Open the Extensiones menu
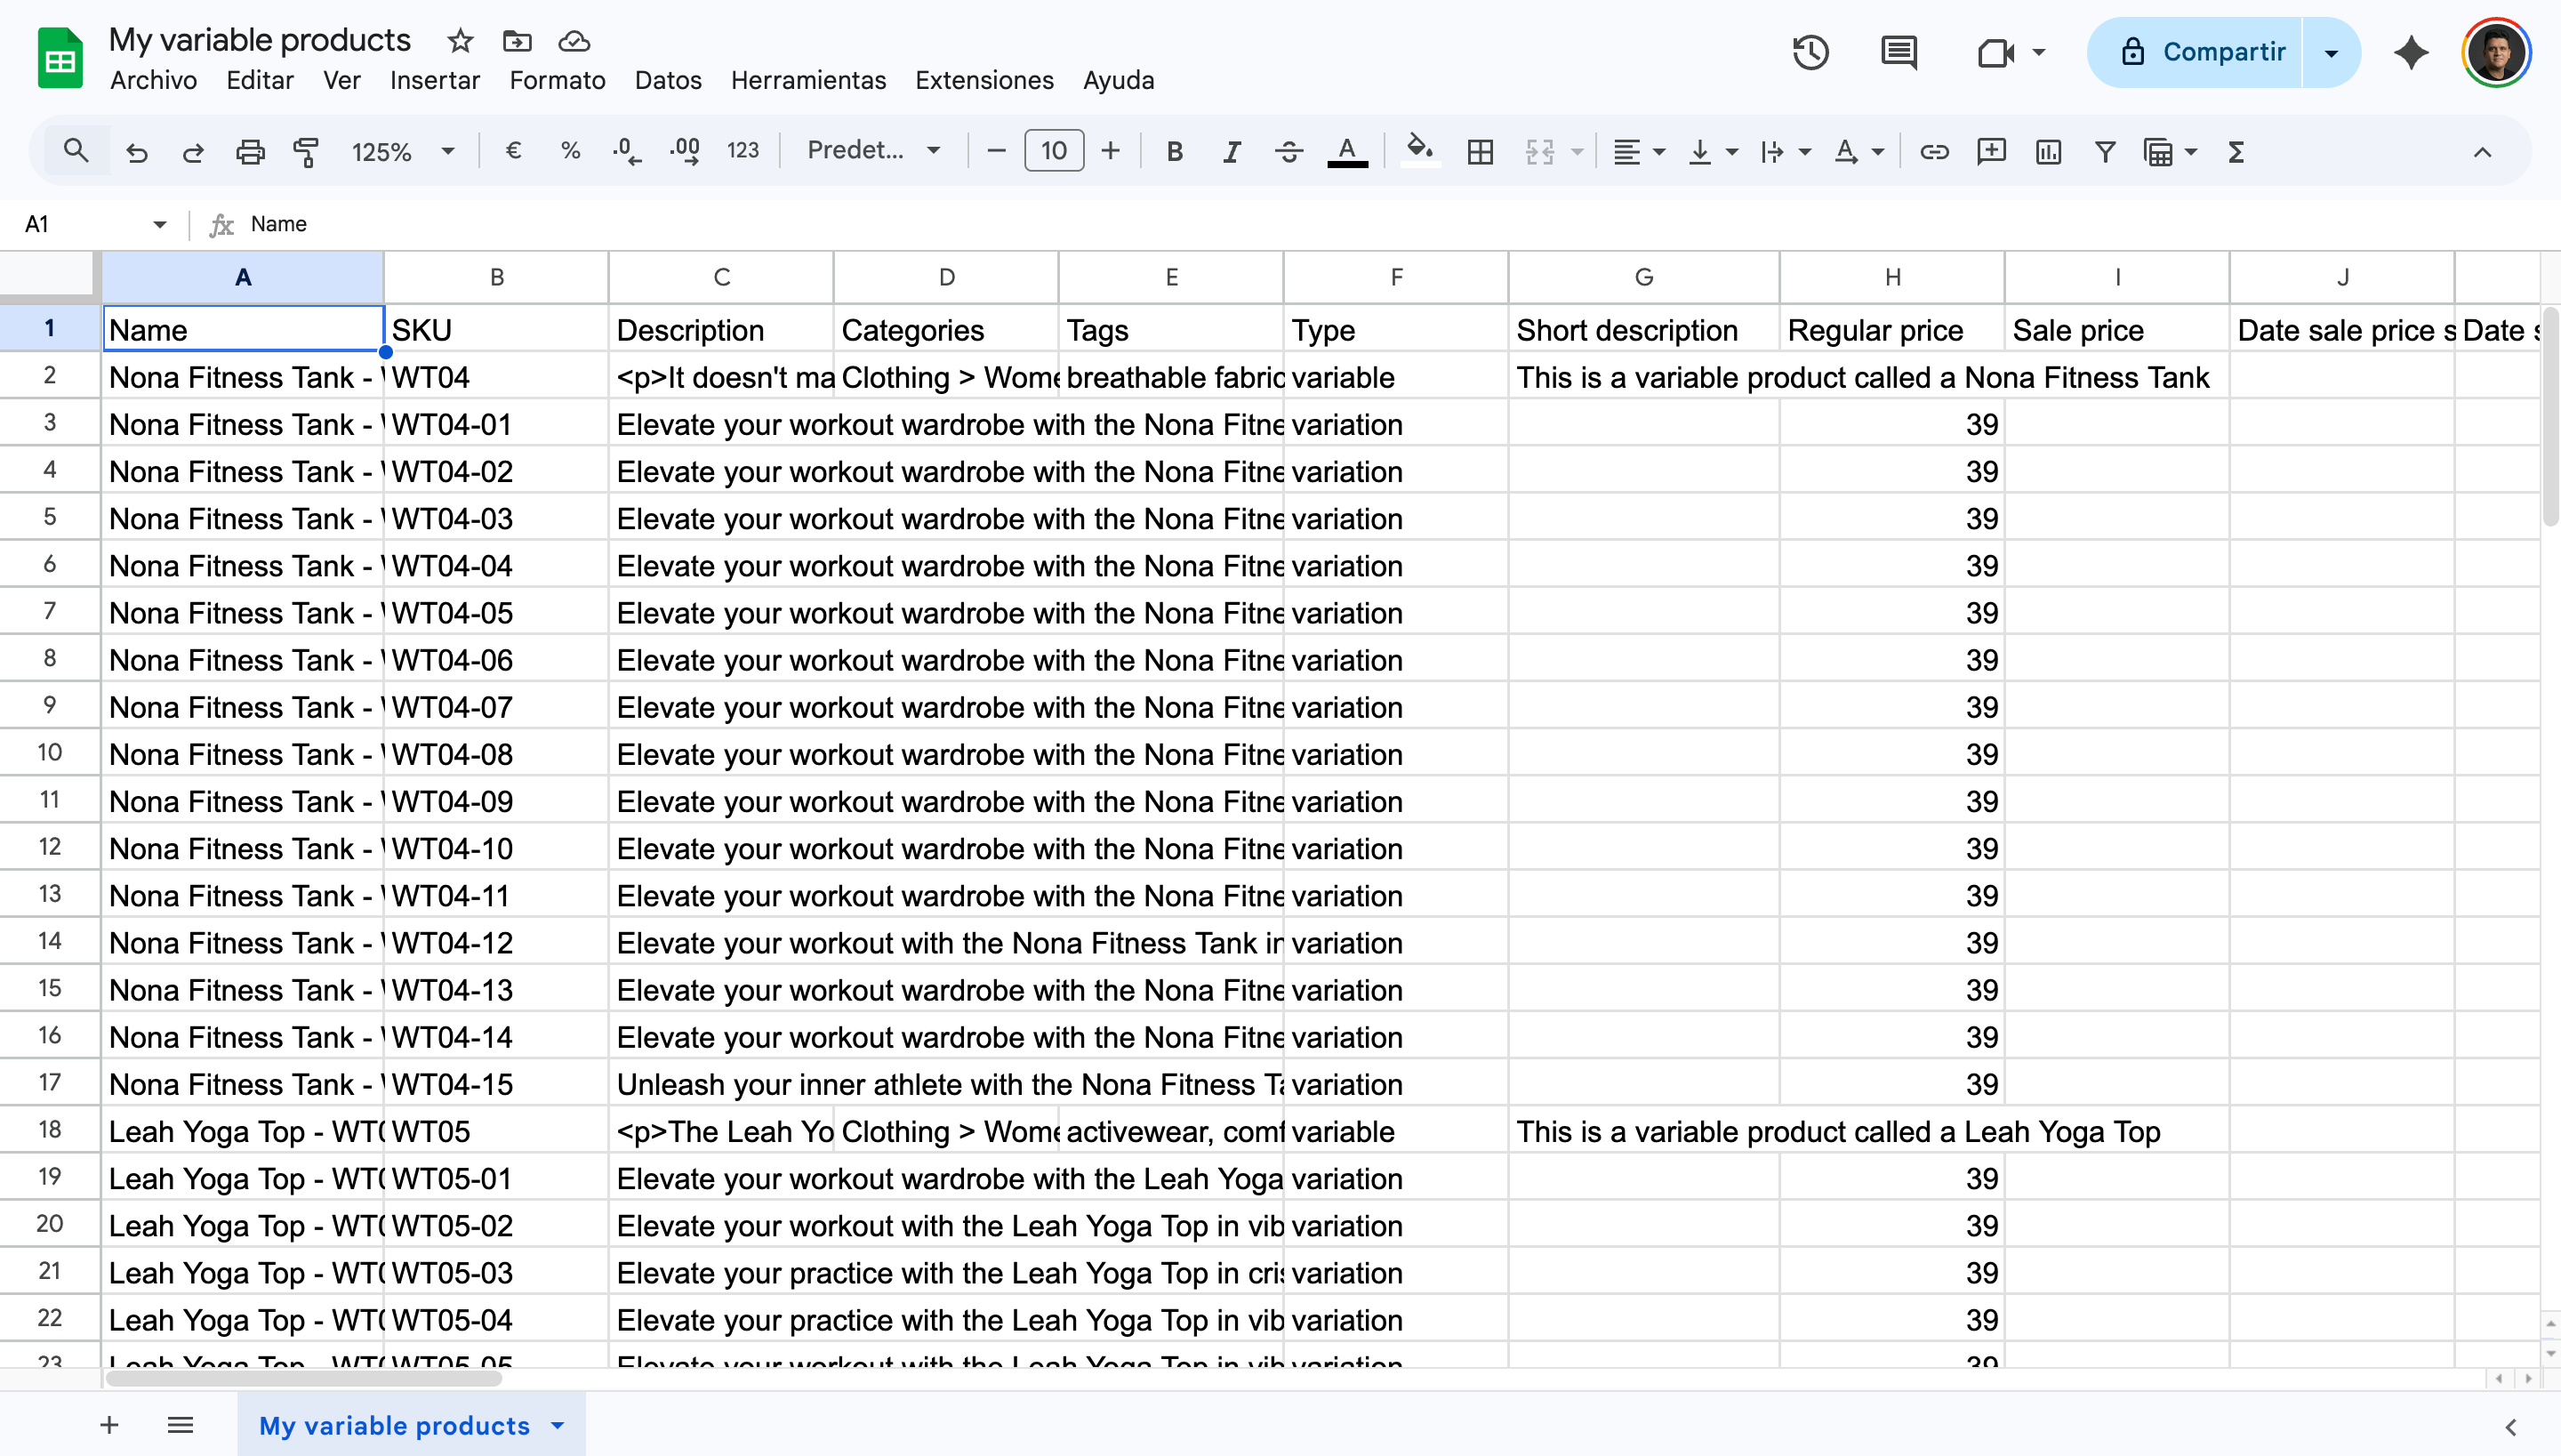The height and width of the screenshot is (1456, 2561). tap(983, 80)
